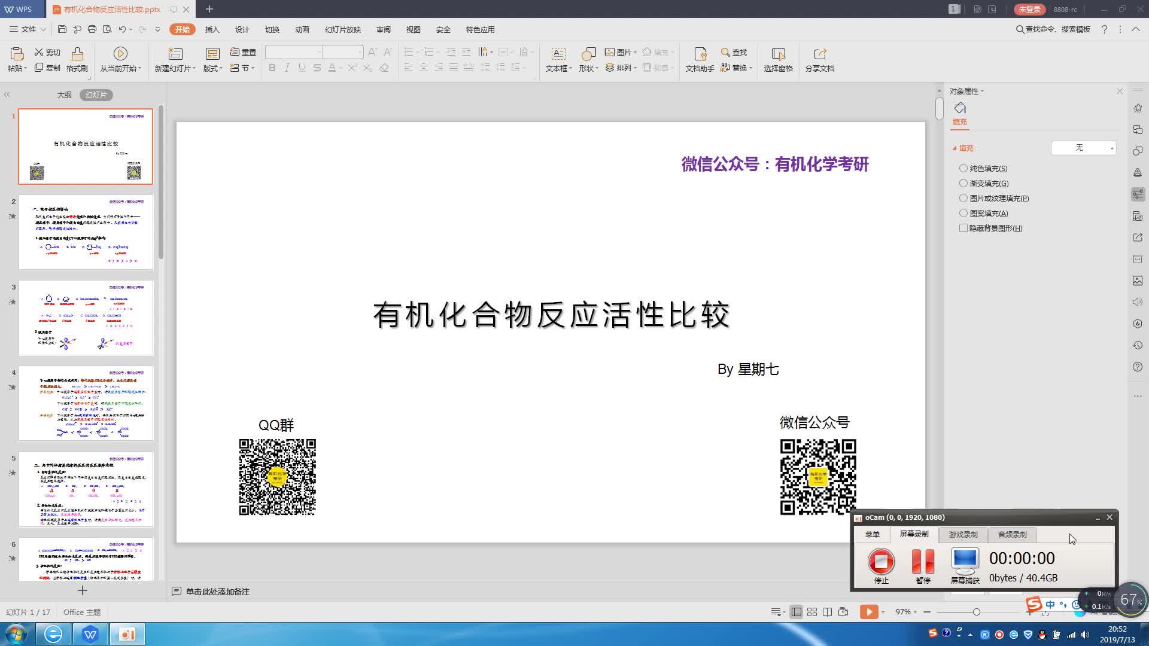The image size is (1149, 646).
Task: Click Arrange (排列) button
Action: click(x=620, y=68)
